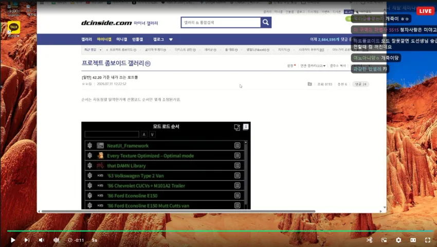Image resolution: width=437 pixels, height=247 pixels.
Task: Click the search input field
Action: [221, 22]
